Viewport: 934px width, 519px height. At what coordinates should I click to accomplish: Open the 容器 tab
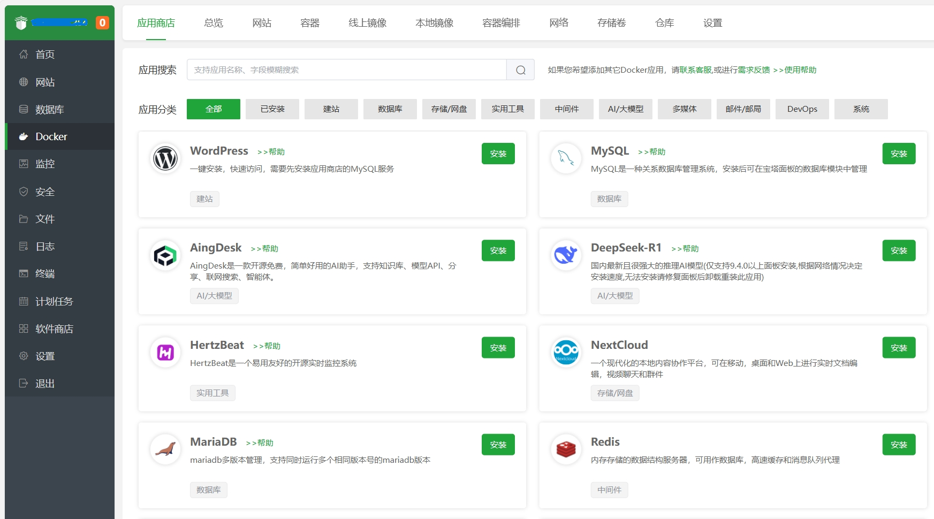pos(310,23)
